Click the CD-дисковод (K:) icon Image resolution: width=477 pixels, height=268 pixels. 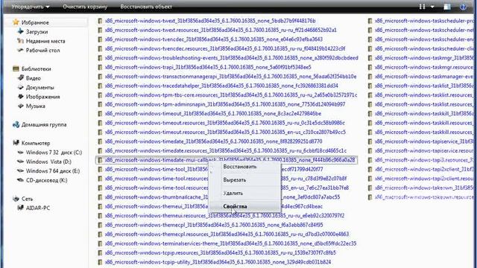point(20,180)
